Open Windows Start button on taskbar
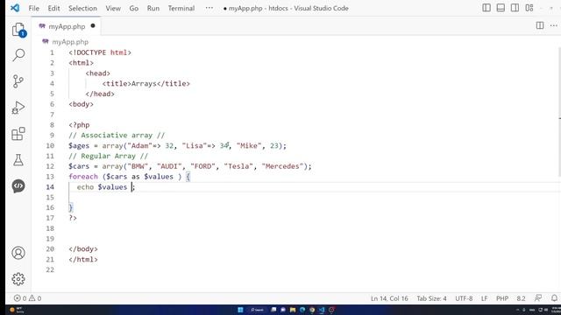Screen dimensions: 561x315 240,310
